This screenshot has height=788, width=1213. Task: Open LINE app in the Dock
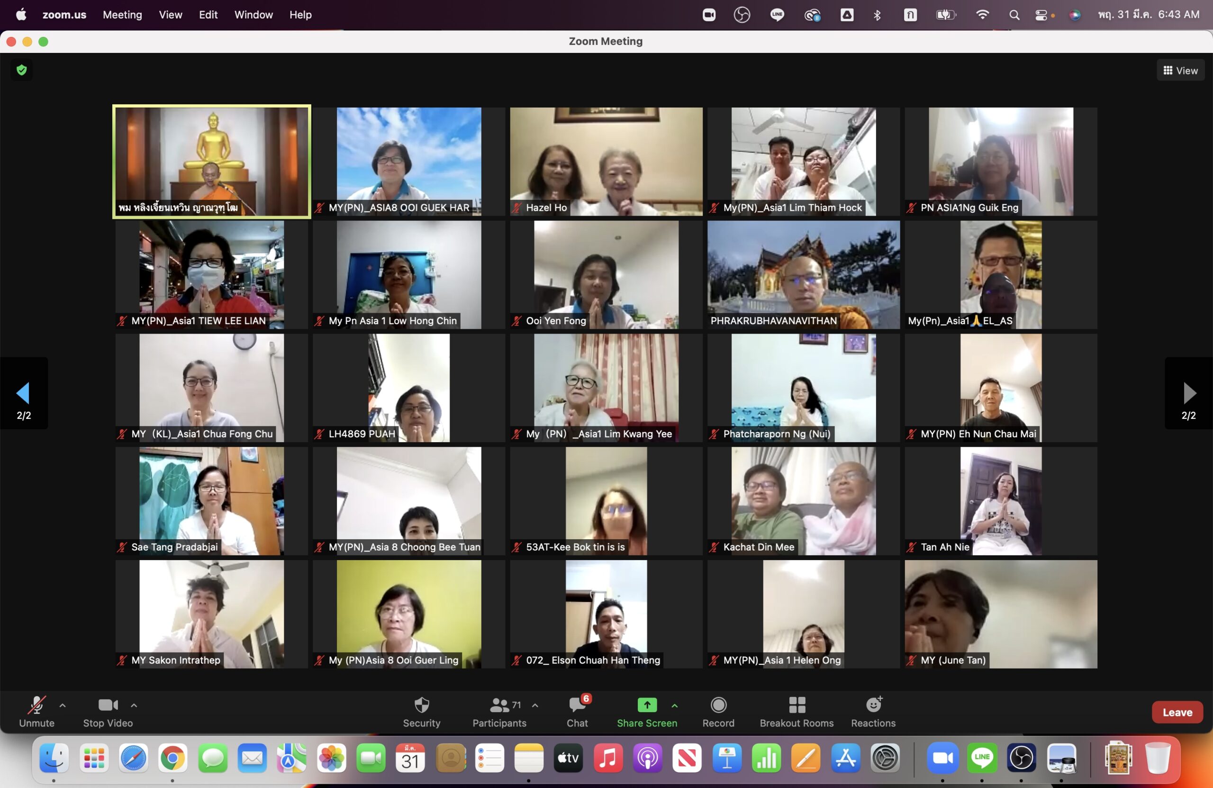[982, 758]
